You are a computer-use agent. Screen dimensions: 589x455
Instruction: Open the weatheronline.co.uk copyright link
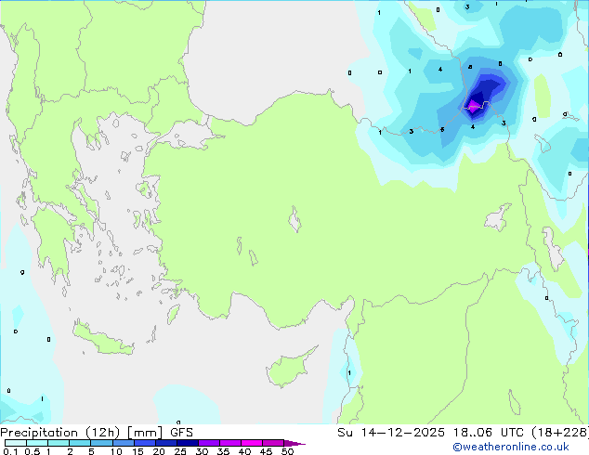(510, 447)
